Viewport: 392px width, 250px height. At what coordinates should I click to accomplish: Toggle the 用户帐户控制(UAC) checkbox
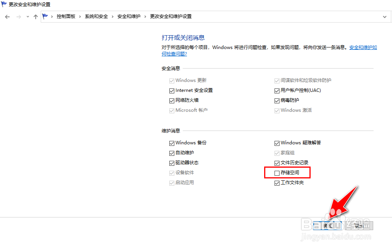coord(277,91)
